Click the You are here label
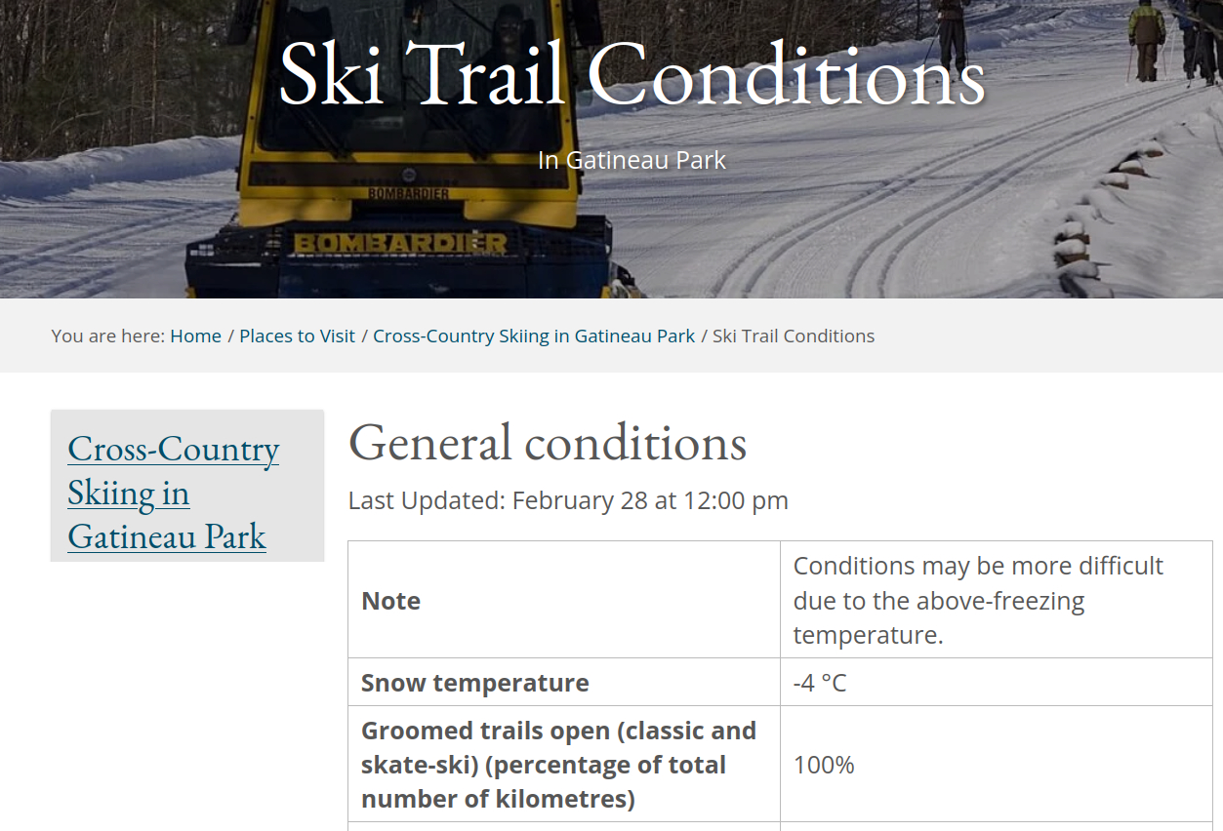 (x=107, y=336)
